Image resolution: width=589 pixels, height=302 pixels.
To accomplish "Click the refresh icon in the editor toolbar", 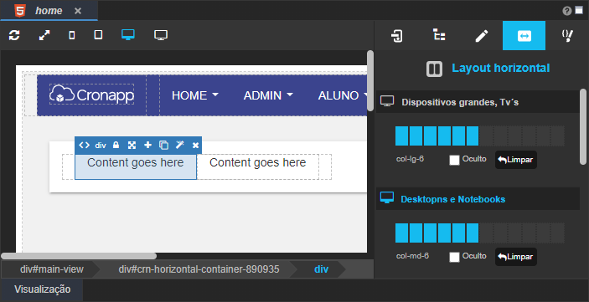I will [14, 36].
